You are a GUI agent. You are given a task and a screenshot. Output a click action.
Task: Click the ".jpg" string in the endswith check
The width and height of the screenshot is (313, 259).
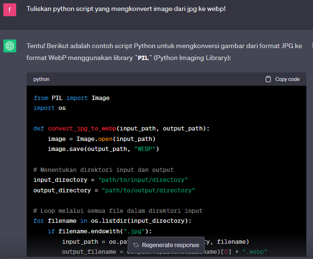point(135,231)
